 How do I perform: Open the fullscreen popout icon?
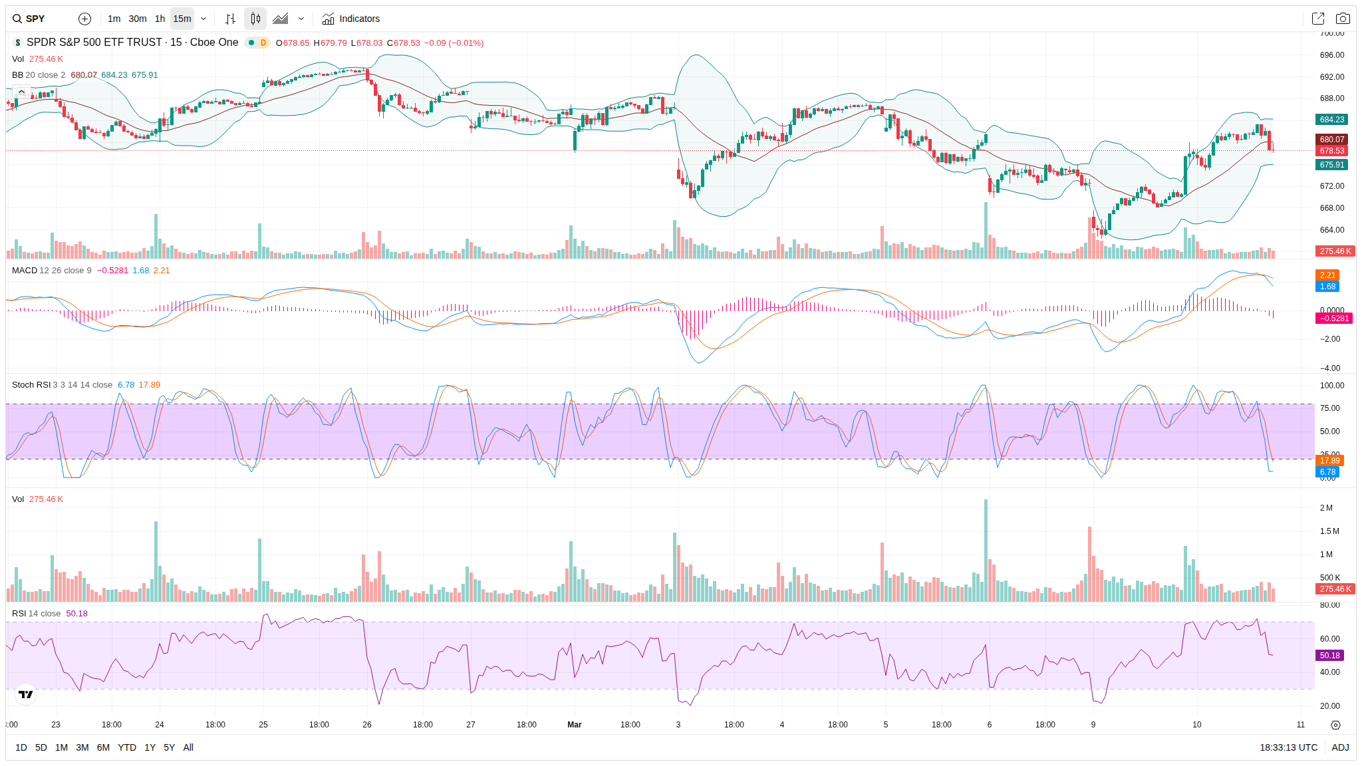pos(1317,19)
